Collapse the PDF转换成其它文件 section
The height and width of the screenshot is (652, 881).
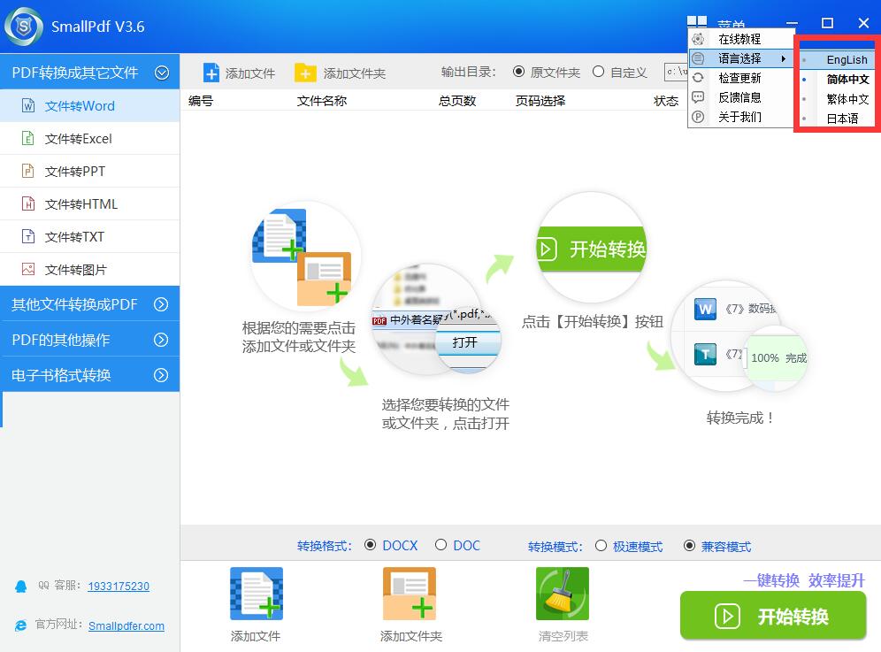(162, 73)
